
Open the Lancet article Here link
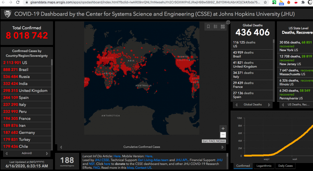[x=117, y=156]
